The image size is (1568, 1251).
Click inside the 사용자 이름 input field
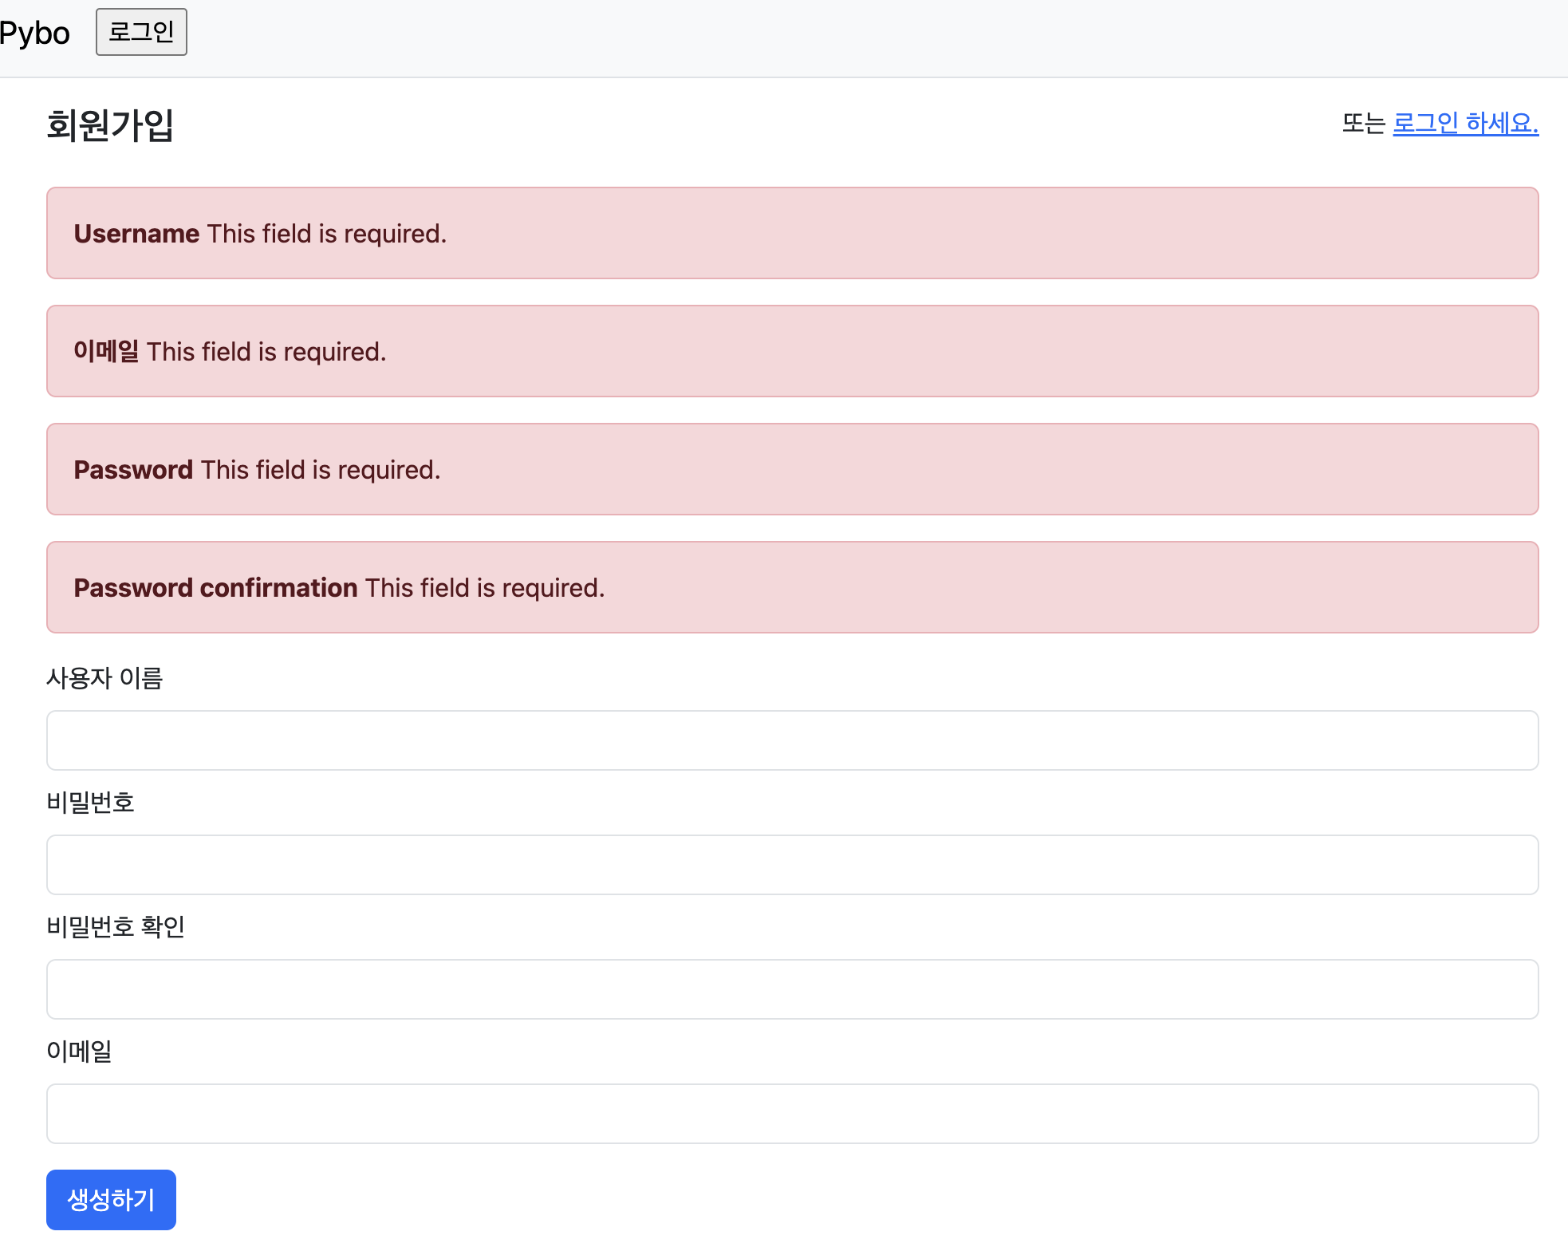792,740
